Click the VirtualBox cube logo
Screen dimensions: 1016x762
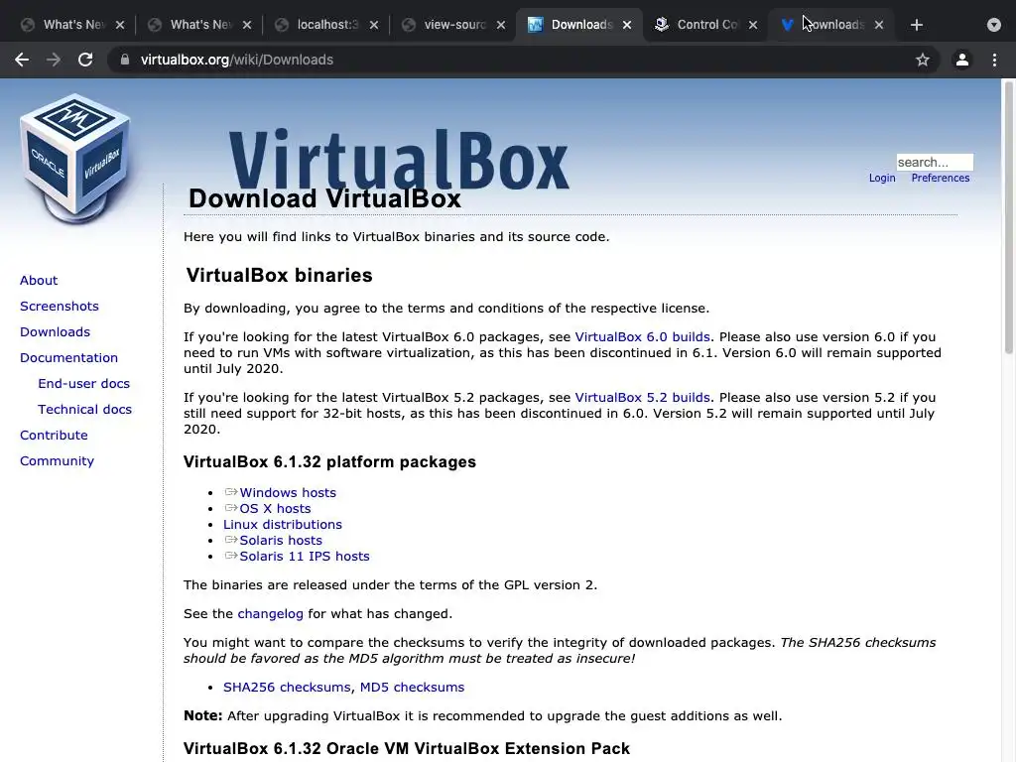[75, 159]
